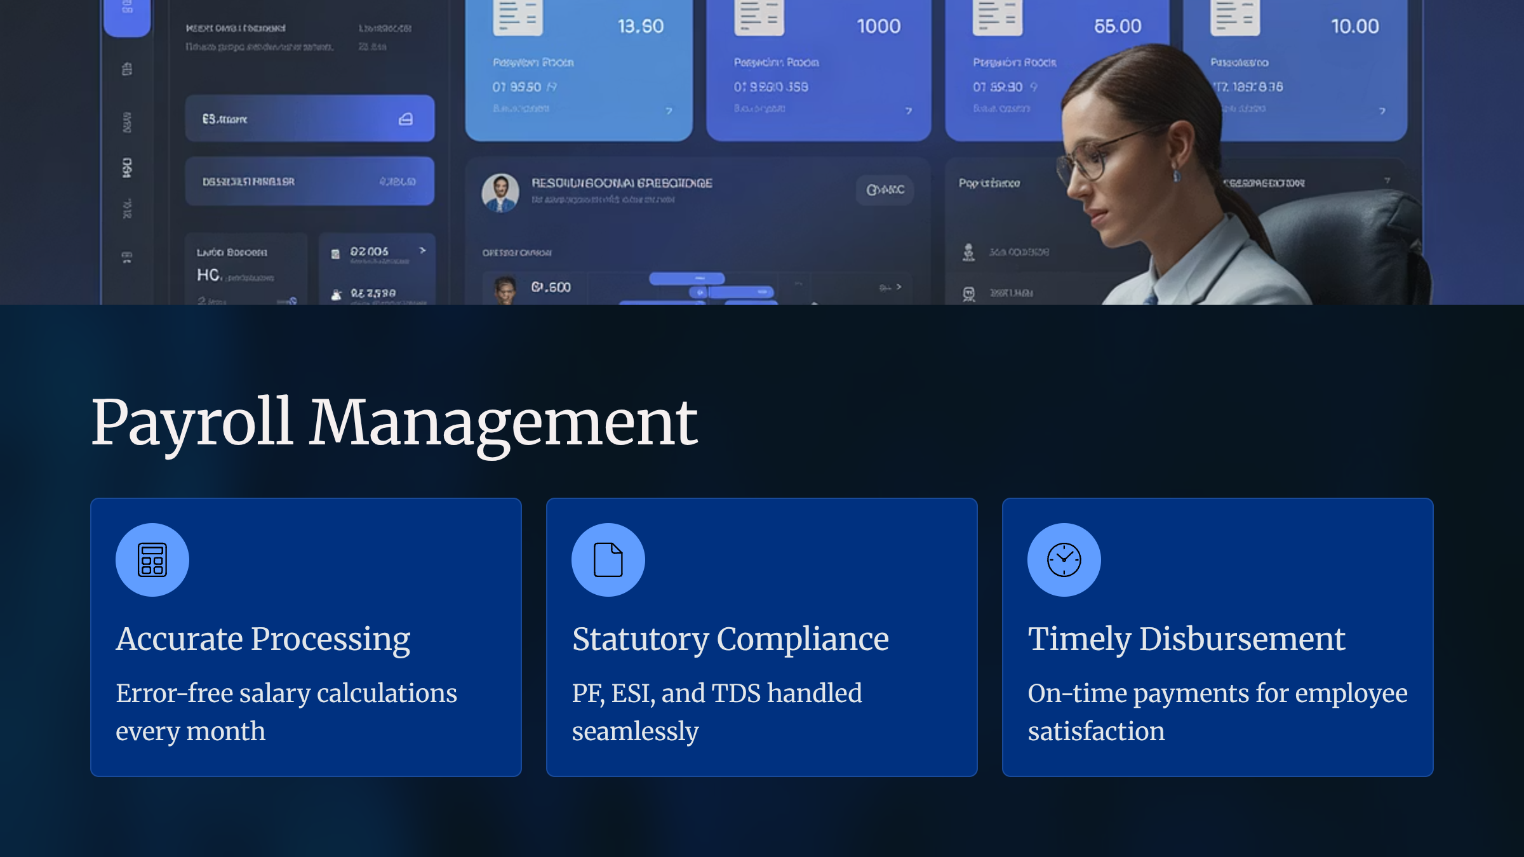Click the clock icon in Timely Disbursement card
Screen dimensions: 1524x857
pos(1064,560)
